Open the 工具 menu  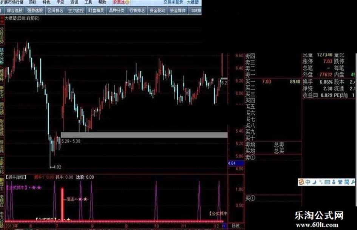point(88,2)
